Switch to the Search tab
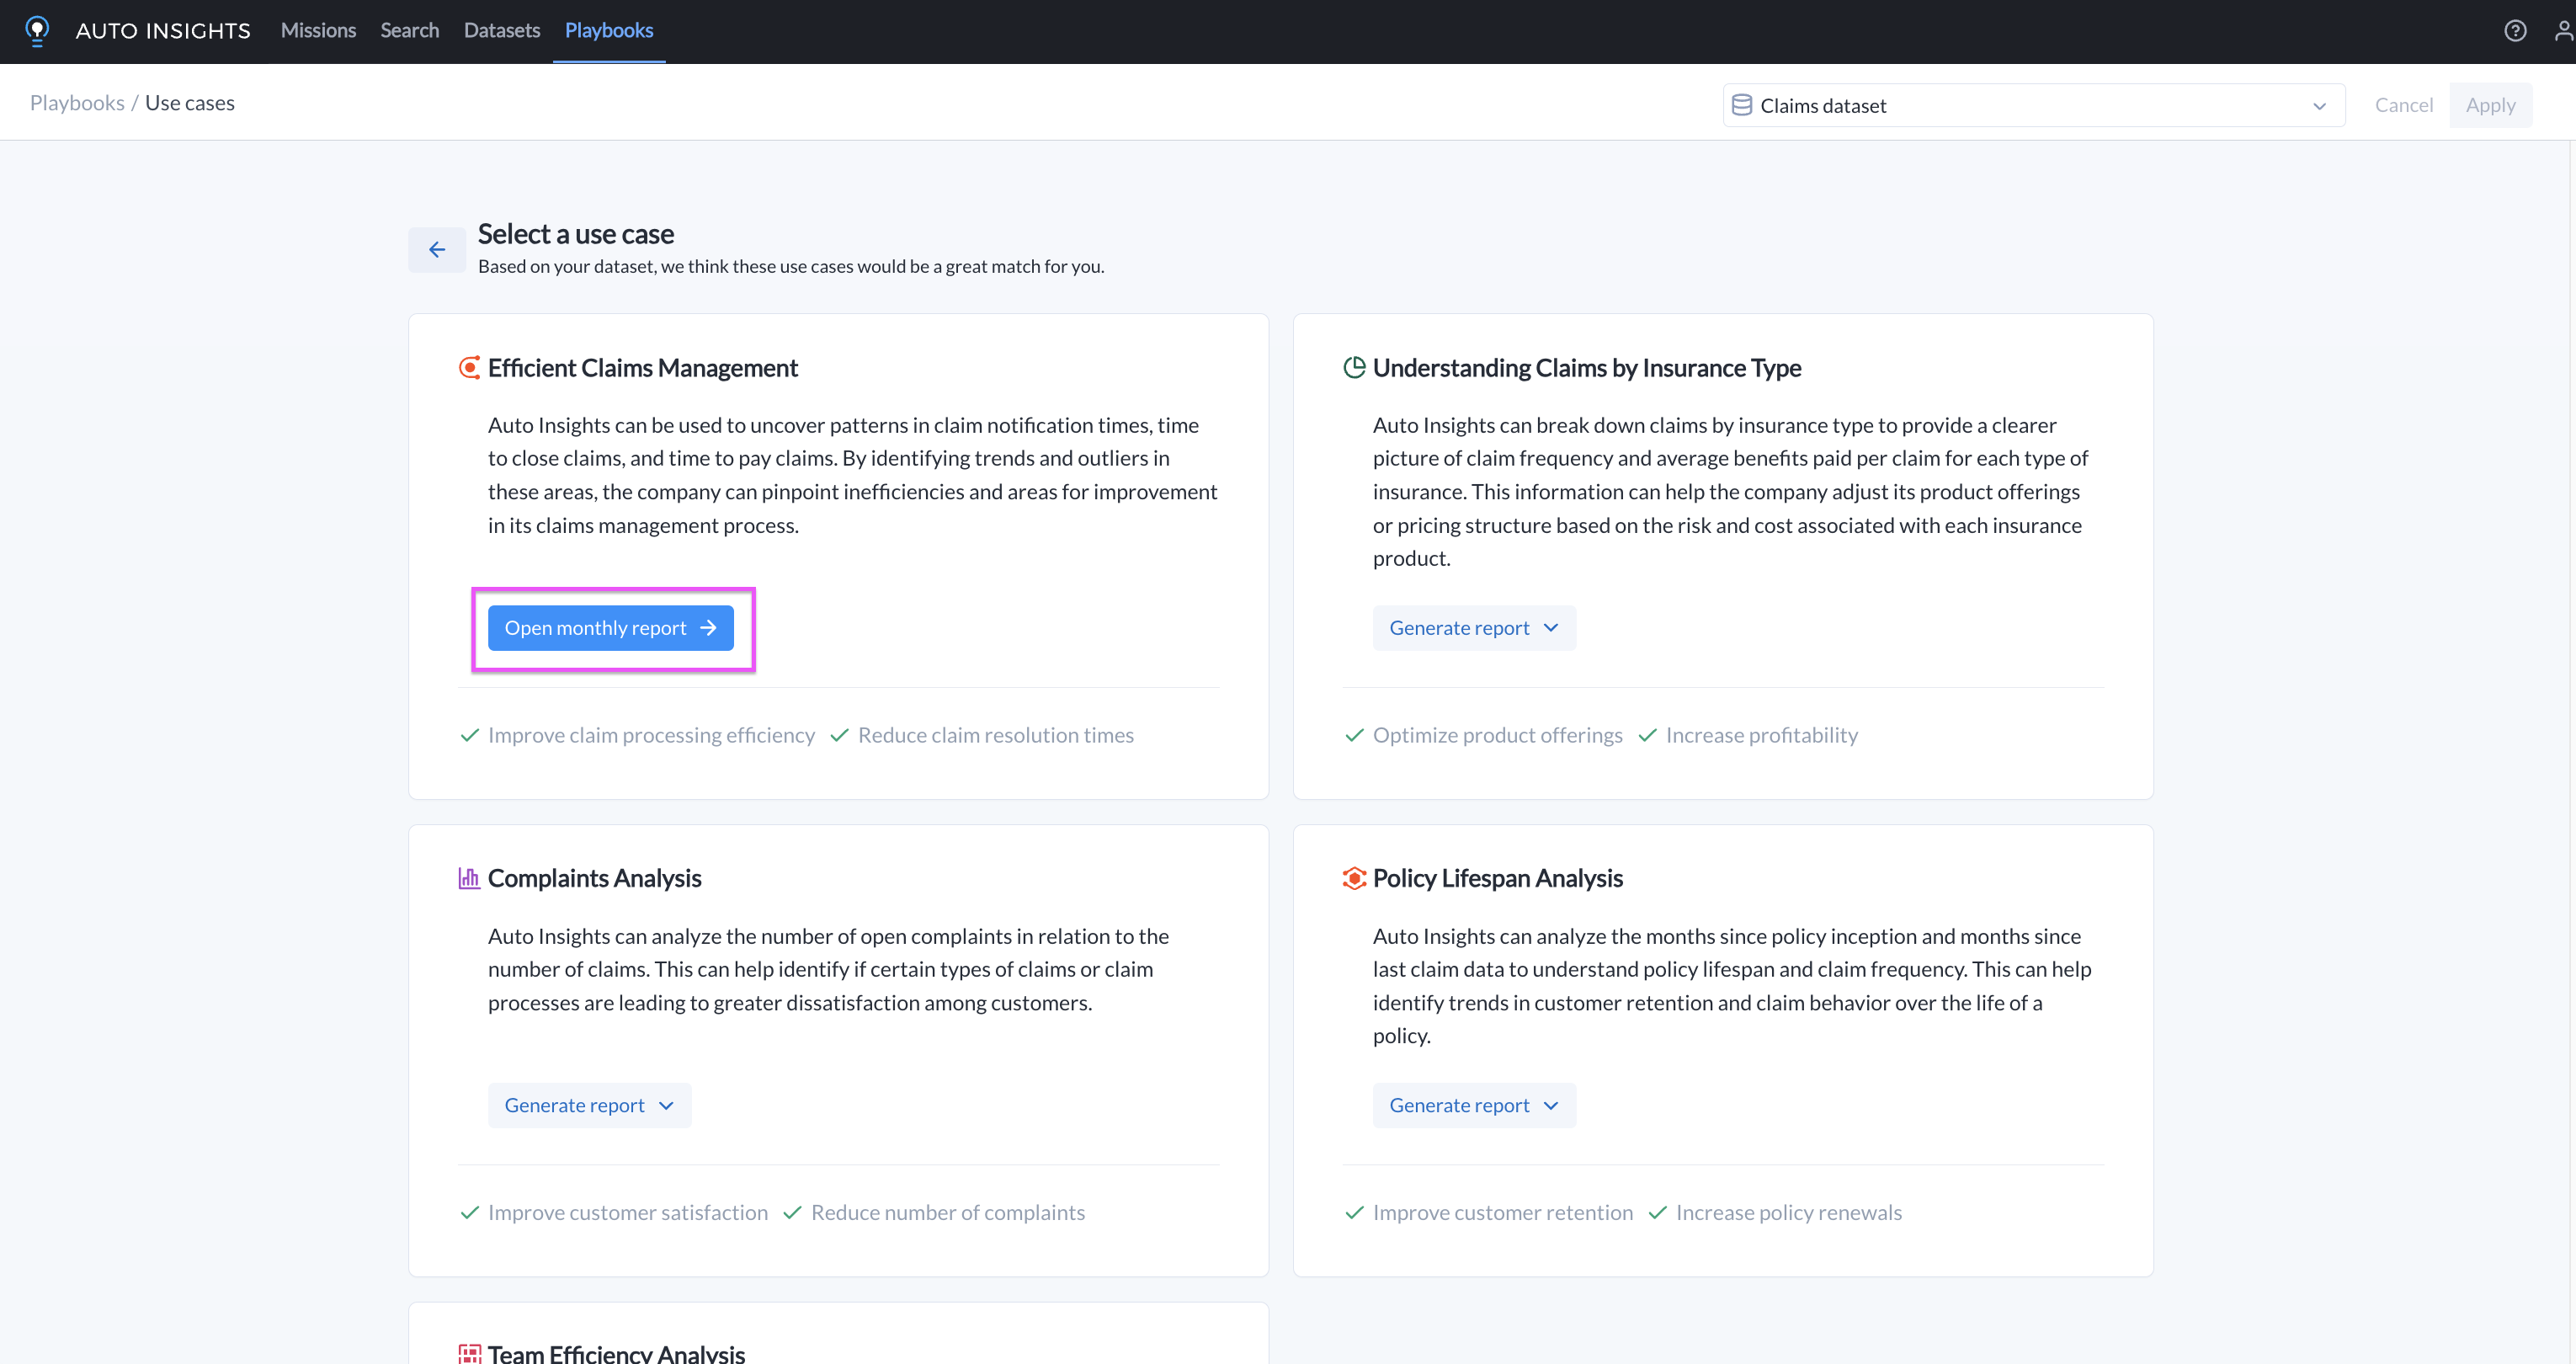Viewport: 2576px width, 1364px height. point(409,30)
